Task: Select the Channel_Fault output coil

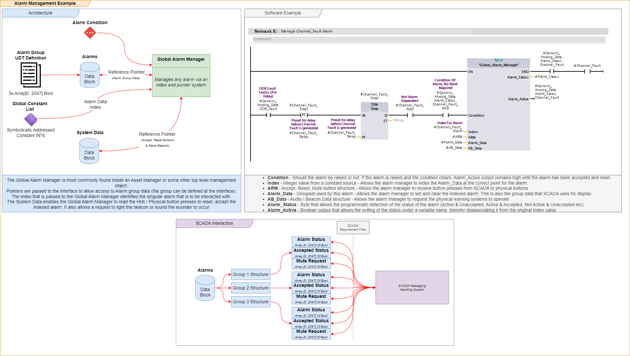Action: click(587, 71)
